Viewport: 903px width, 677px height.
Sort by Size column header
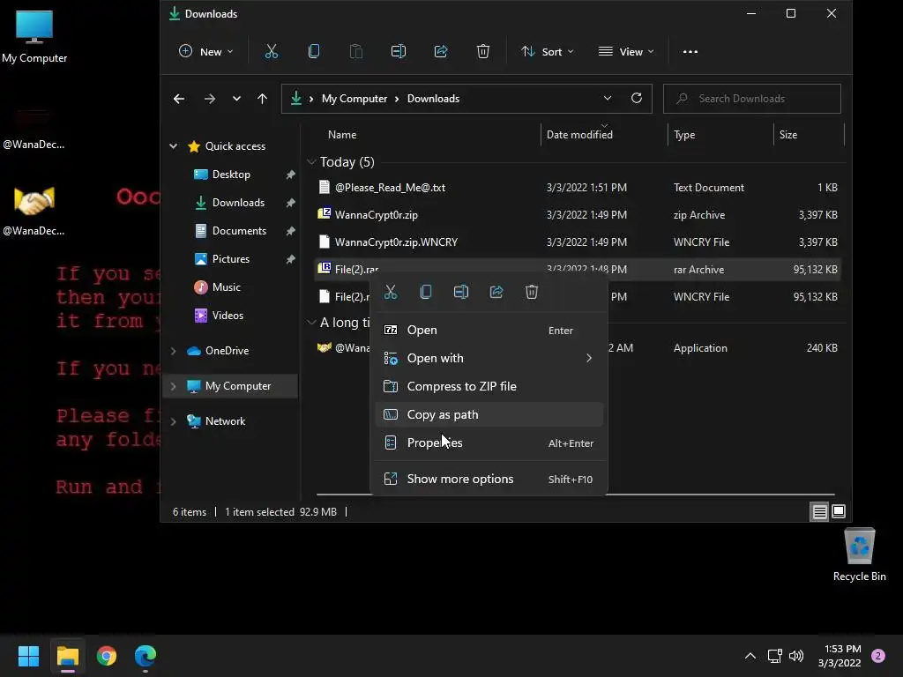pyautogui.click(x=787, y=135)
